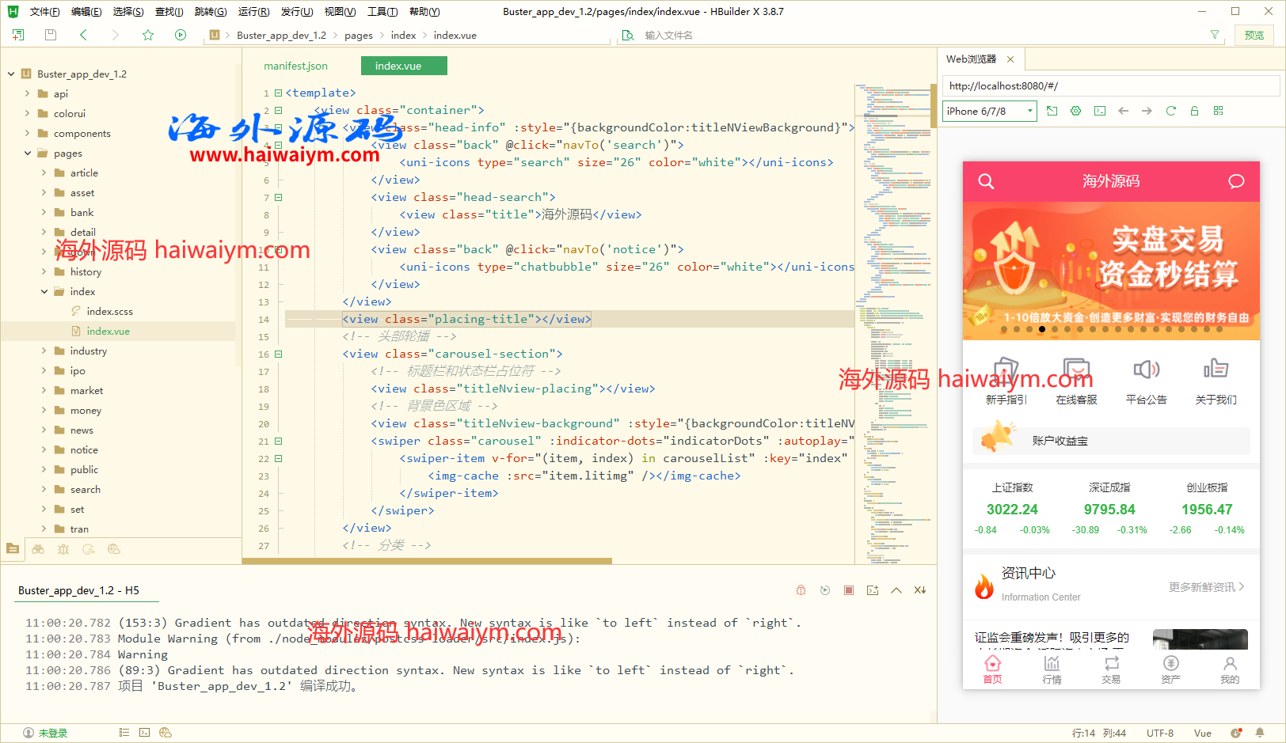Open browser settings gear icon

1075,111
